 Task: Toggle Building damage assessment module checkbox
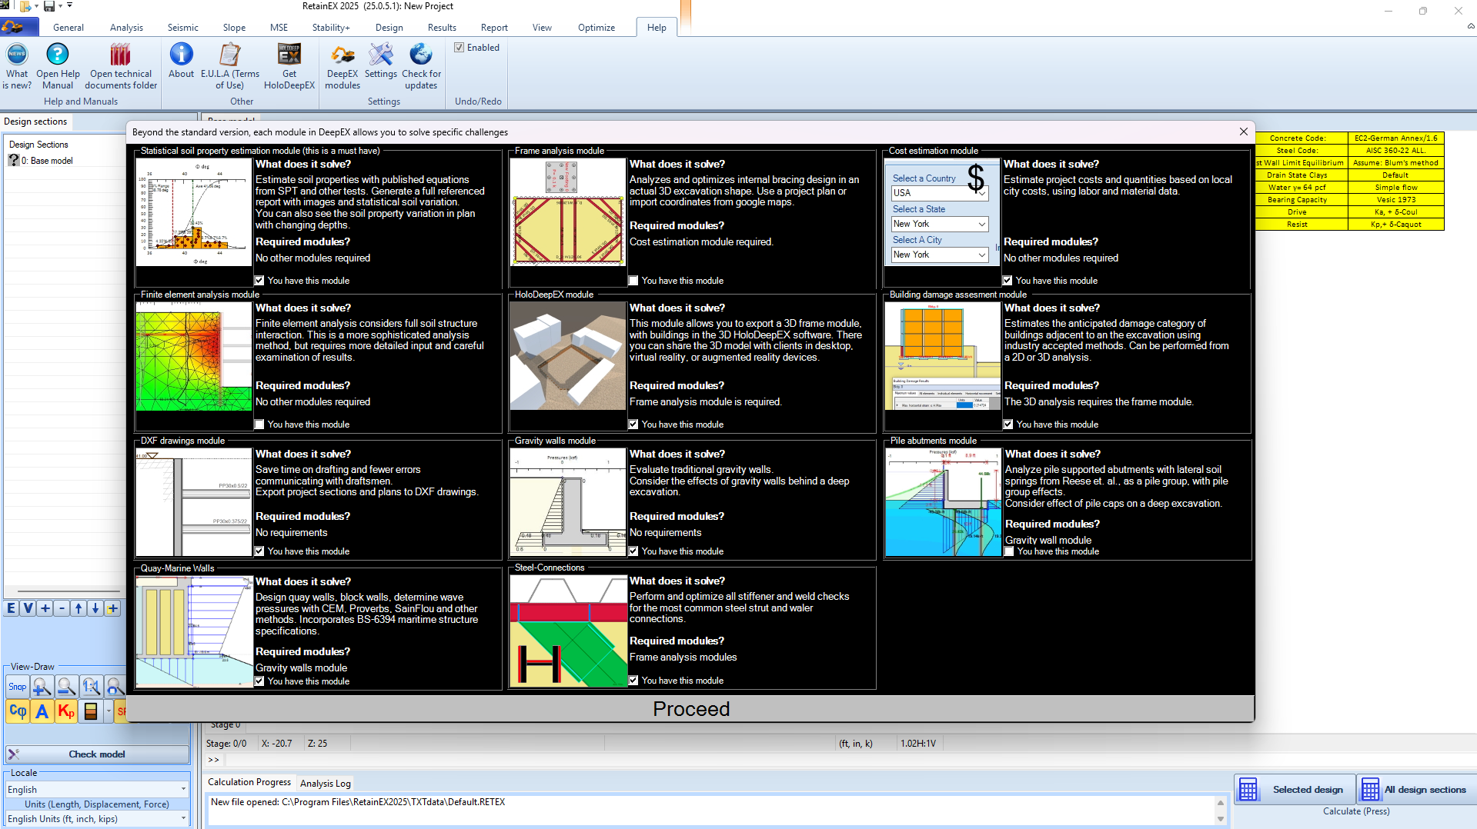[1008, 424]
